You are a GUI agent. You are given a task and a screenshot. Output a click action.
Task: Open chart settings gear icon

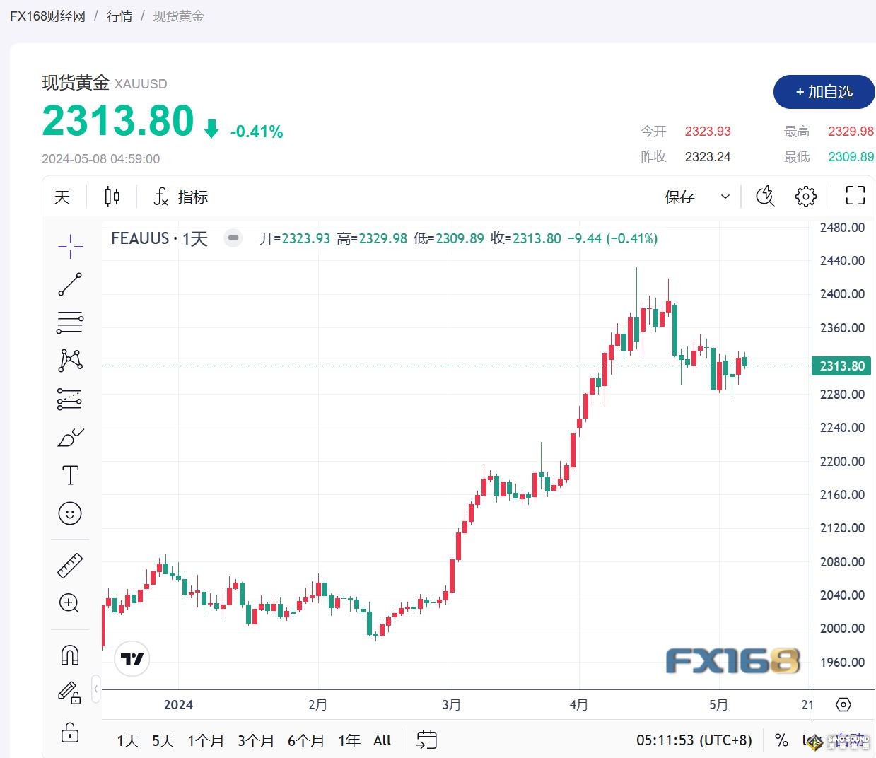[x=805, y=197]
